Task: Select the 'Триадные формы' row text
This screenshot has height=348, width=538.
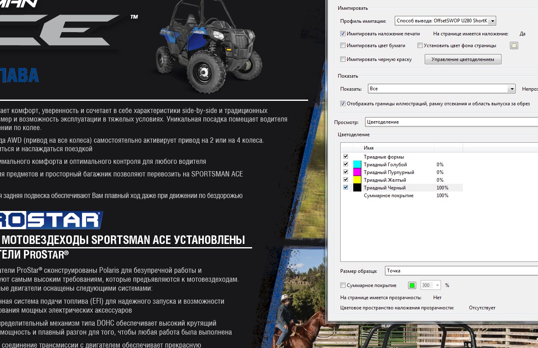Action: pos(384,157)
